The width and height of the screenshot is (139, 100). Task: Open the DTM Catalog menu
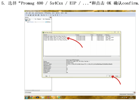coord(48,13)
